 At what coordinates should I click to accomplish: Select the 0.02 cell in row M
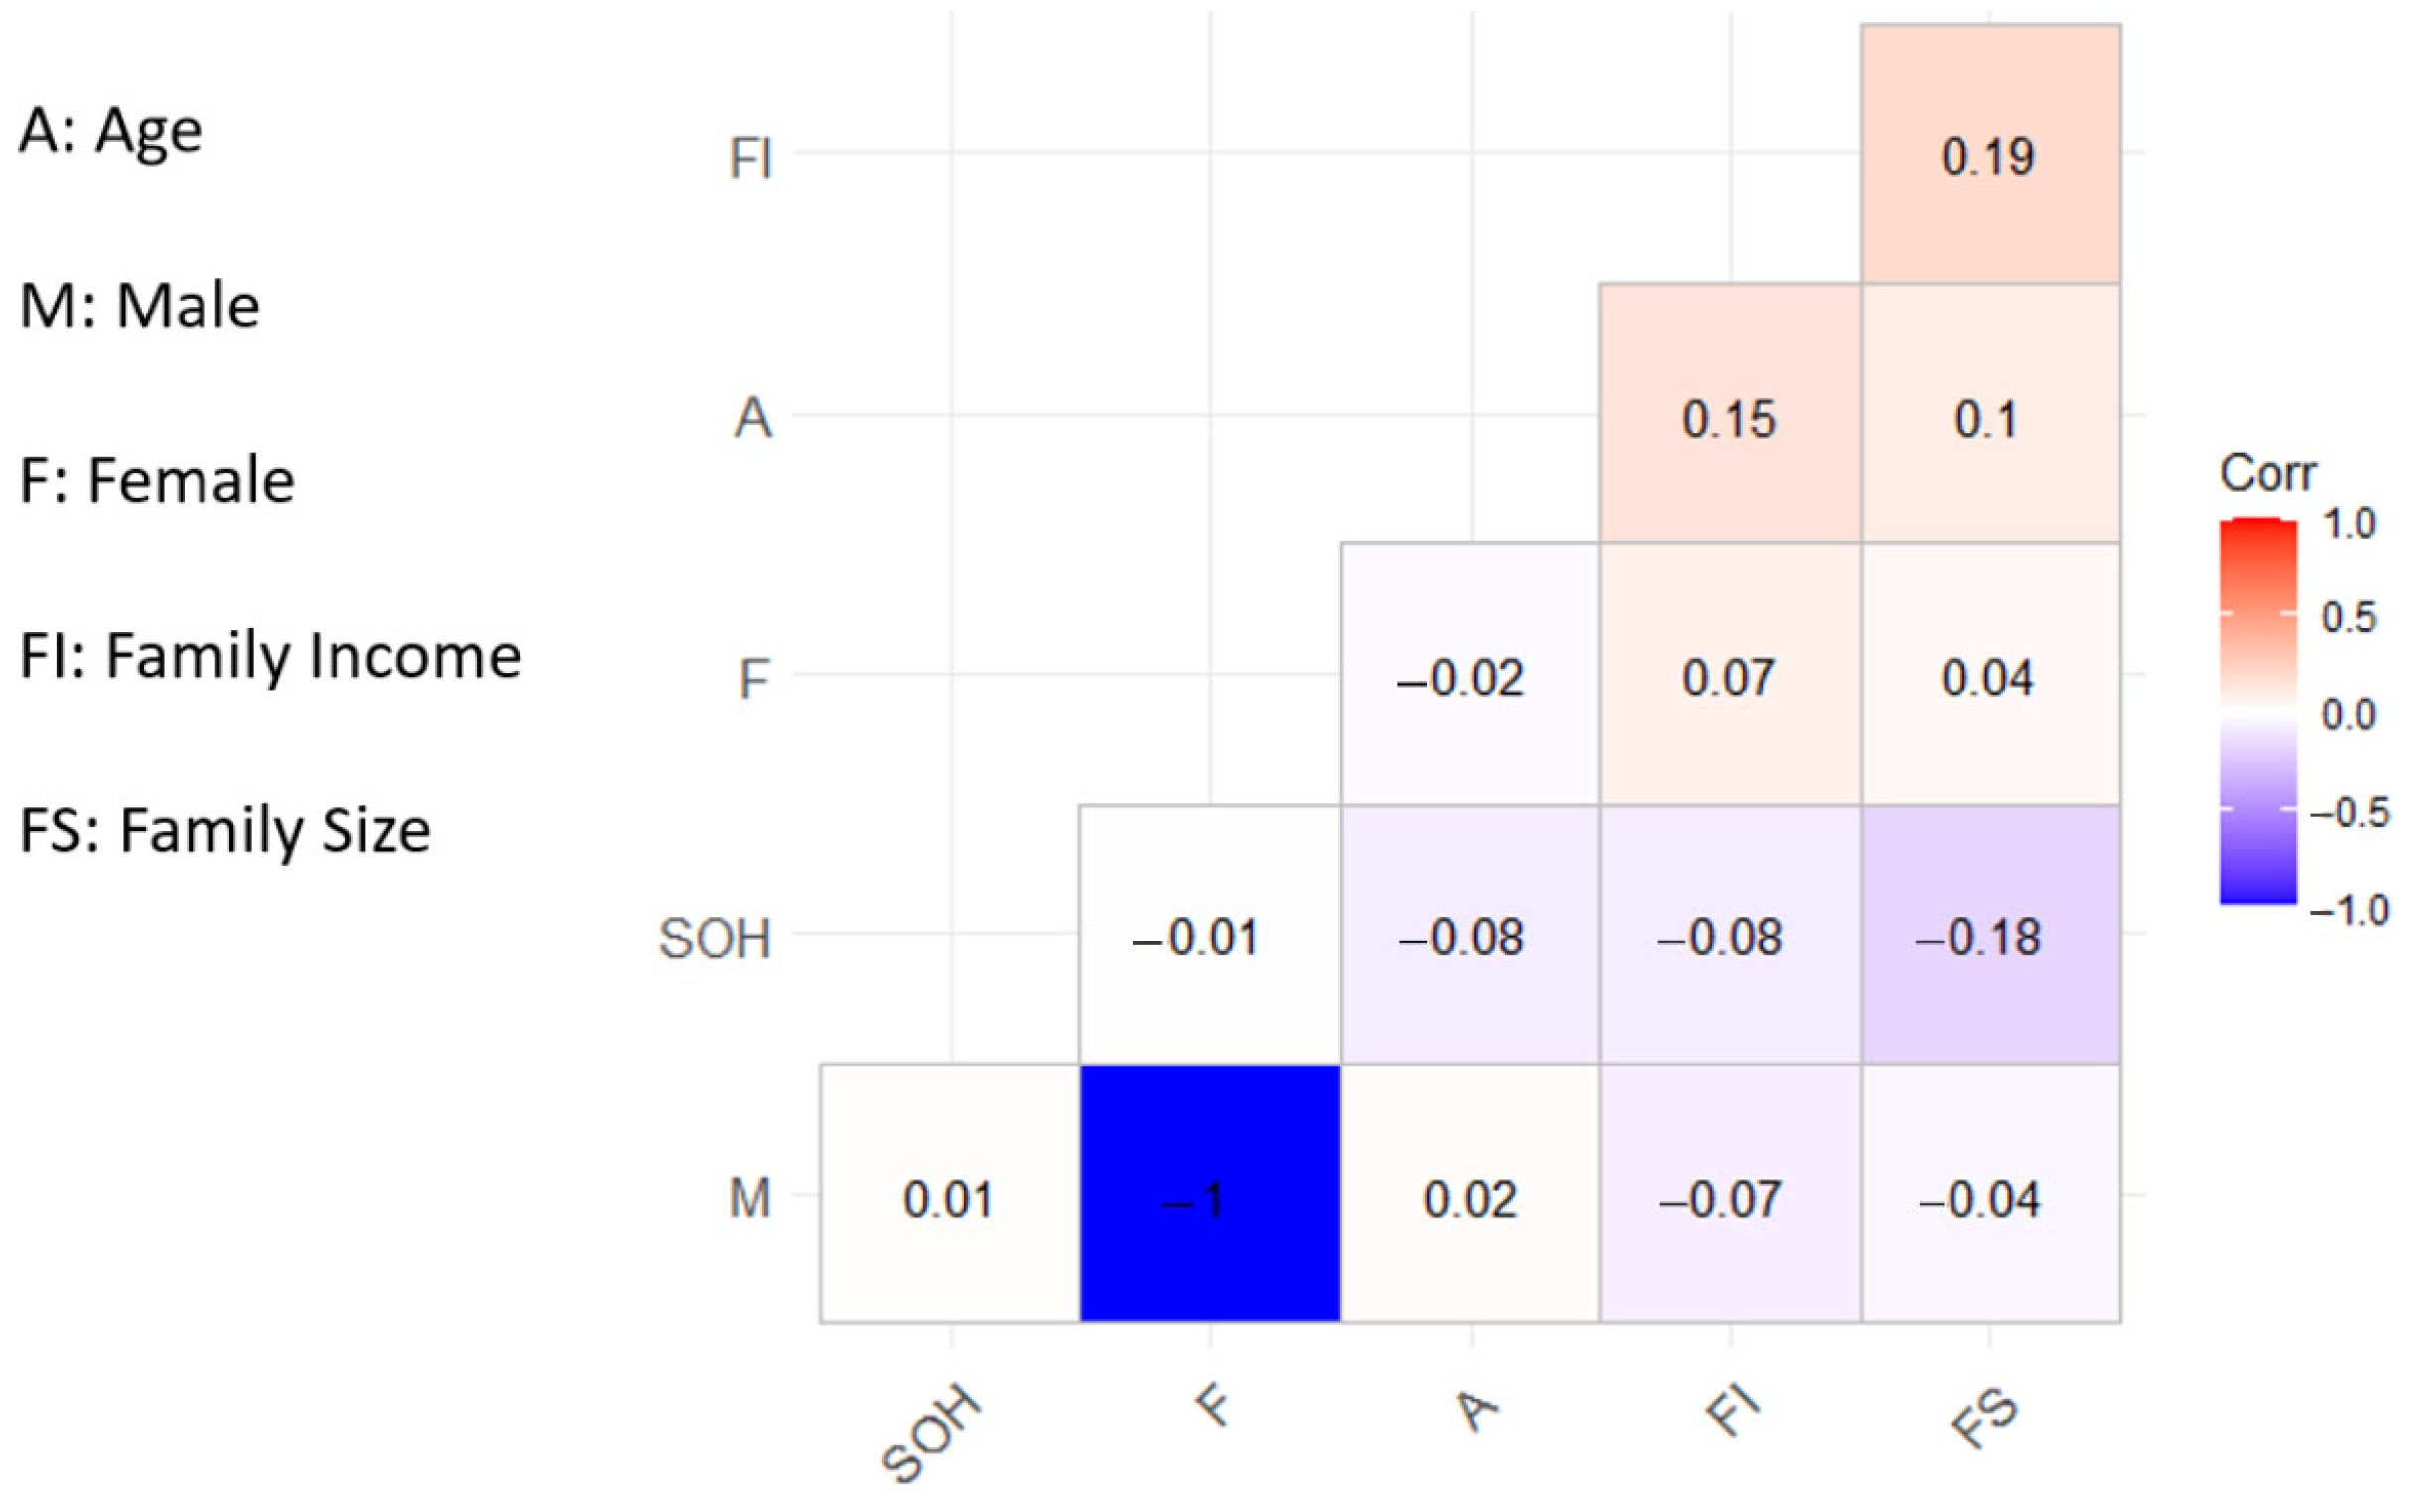pos(1469,1193)
